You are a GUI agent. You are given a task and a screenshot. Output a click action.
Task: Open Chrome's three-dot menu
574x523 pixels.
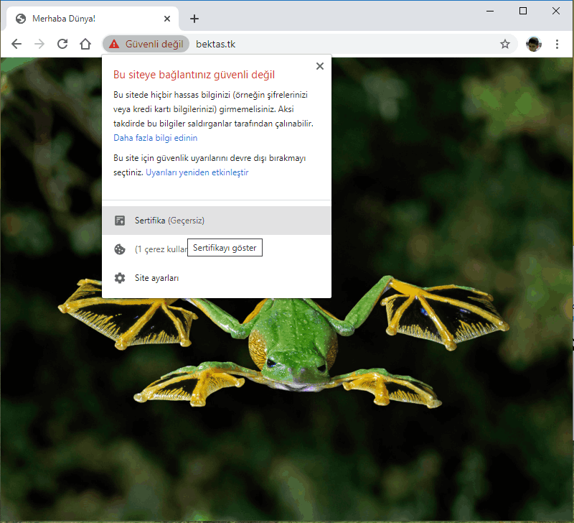pos(557,44)
